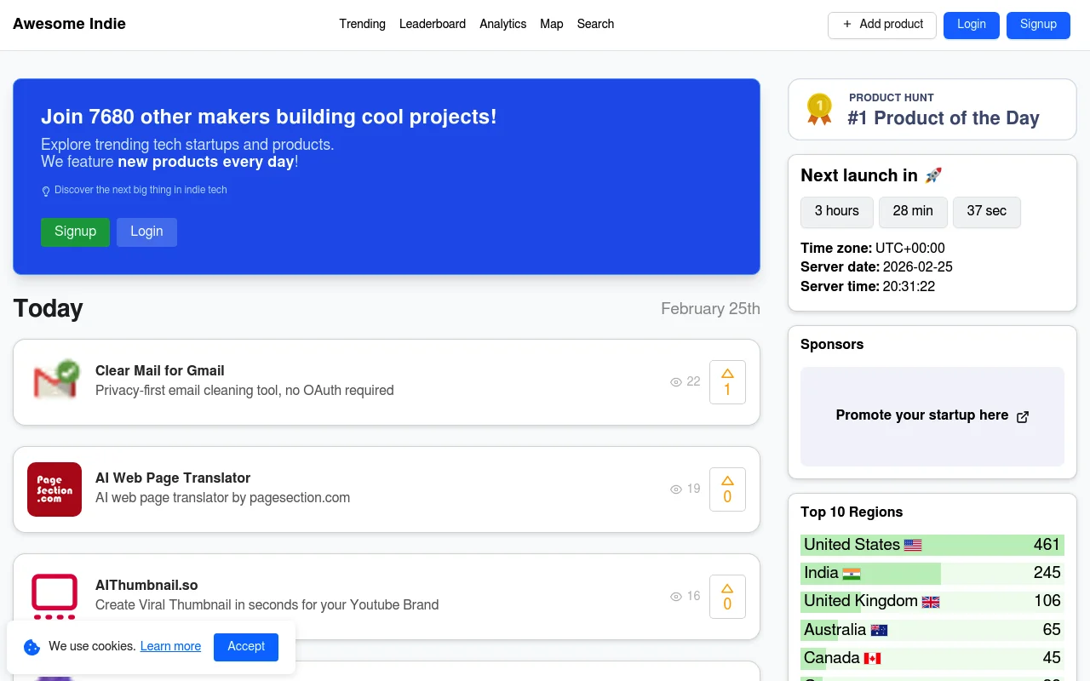Screen dimensions: 1090x681
Task: Click the Australia flag in Top 10 Regions
Action: (878, 630)
